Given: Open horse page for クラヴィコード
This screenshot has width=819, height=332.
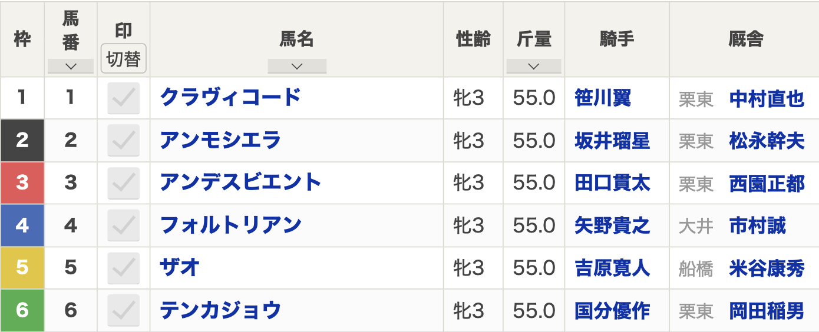Looking at the screenshot, I should (x=230, y=97).
